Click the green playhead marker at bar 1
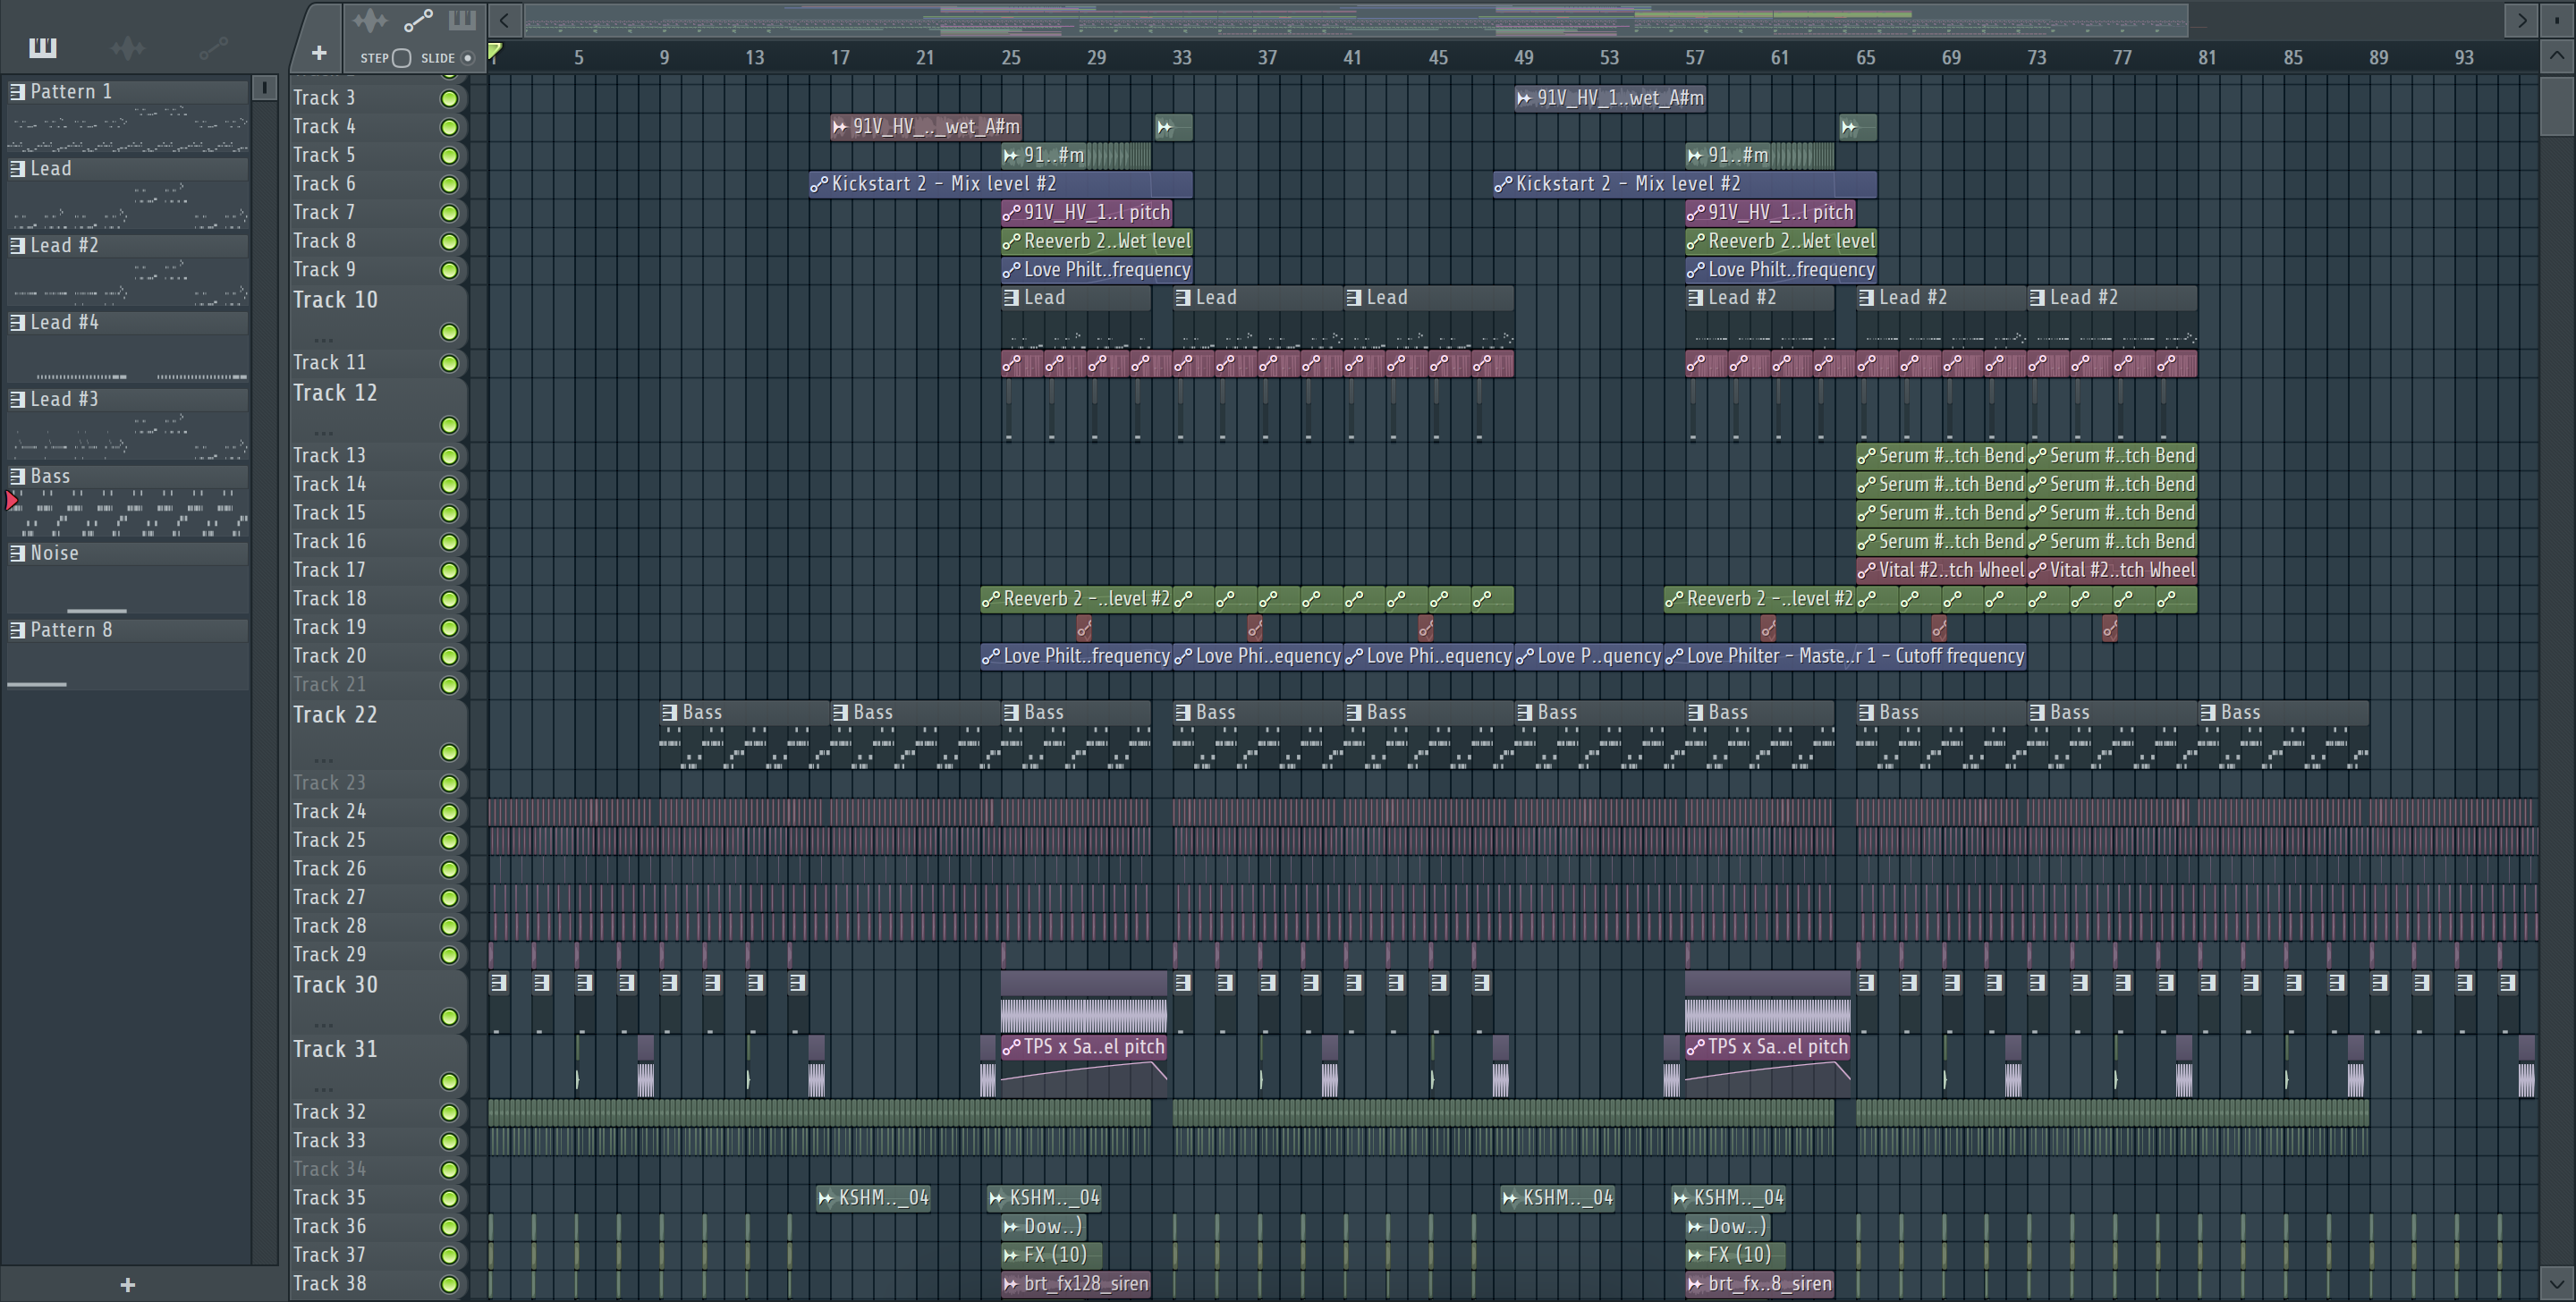2576x1302 pixels. tap(494, 51)
